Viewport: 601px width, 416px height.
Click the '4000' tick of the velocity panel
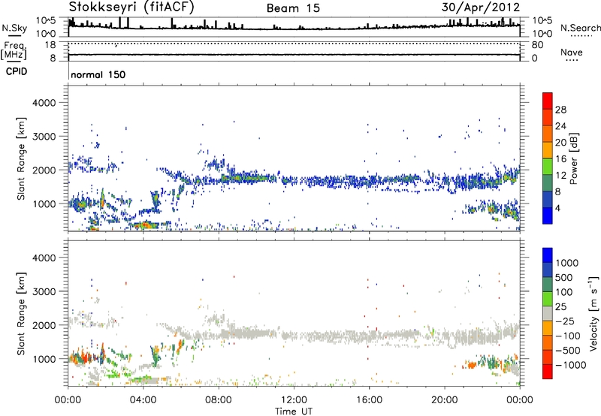pyautogui.click(x=44, y=258)
